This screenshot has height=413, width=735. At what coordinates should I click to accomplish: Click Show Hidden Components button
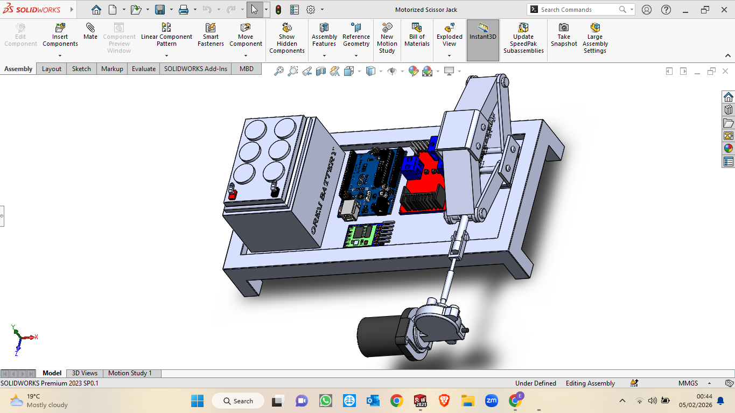point(287,38)
